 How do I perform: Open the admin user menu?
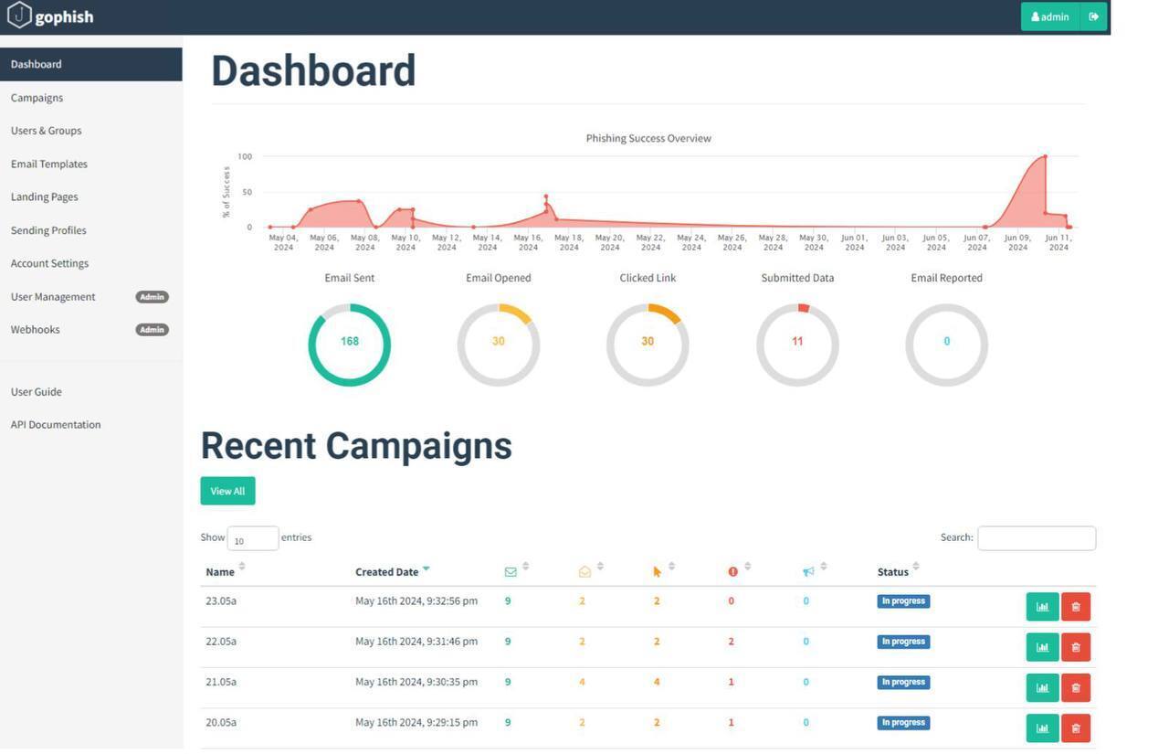(1049, 16)
